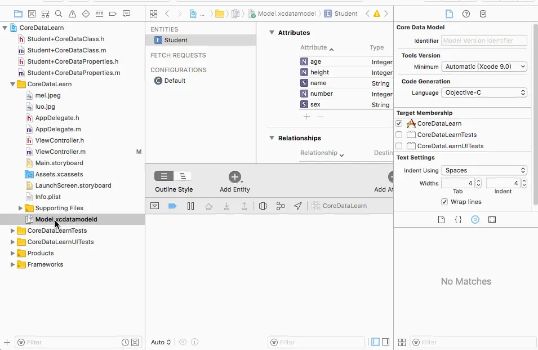Screen dimensions: 538x350
Task: Select Model.xcdatamodel in jump bar
Action: tap(282, 14)
